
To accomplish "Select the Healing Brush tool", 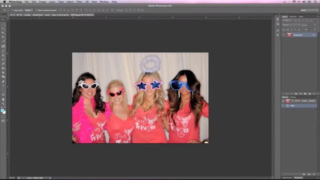I will click(x=3, y=46).
